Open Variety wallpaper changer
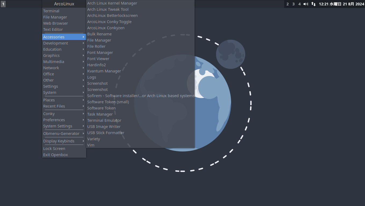Image resolution: width=365 pixels, height=206 pixels. click(140, 139)
